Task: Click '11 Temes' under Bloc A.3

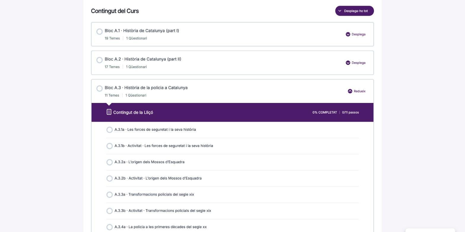Action: 112,95
